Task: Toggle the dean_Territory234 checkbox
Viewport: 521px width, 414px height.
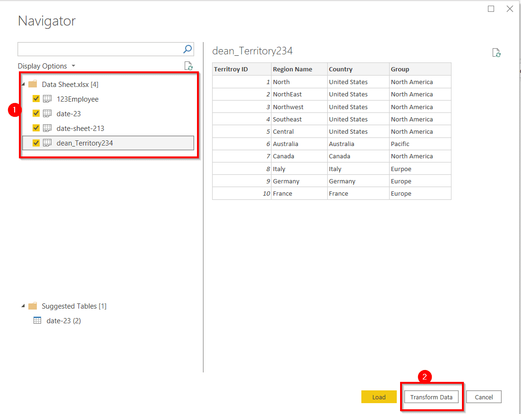Action: (x=36, y=143)
